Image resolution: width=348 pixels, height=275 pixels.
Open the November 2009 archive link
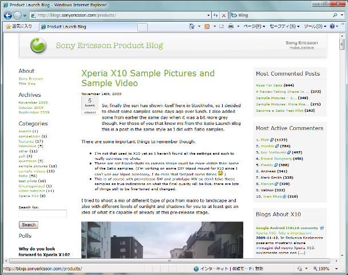coord(33,103)
